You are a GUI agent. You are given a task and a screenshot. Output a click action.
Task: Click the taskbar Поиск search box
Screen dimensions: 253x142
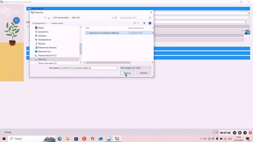pos(32,138)
